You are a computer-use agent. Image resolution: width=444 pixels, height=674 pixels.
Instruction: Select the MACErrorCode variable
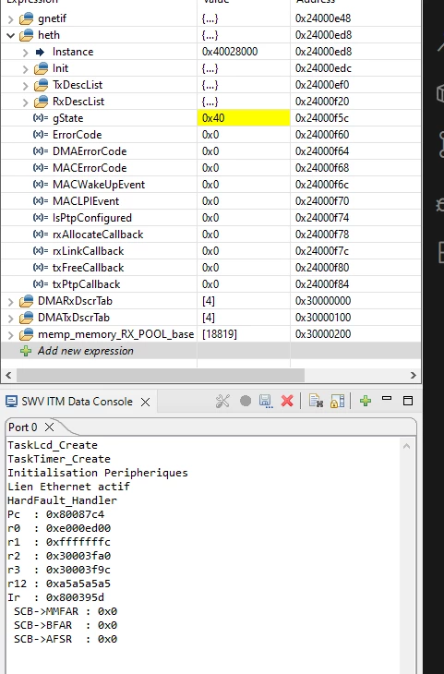[x=90, y=168]
